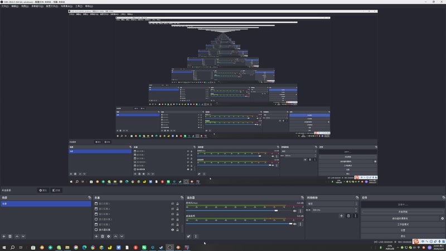Toggle visibility of Display Capture 2 source
This screenshot has width=446, height=251.
point(172,219)
